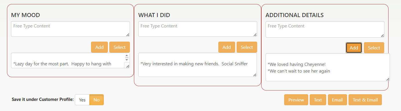Screen dimensions: 401x111
Task: Set Save under Customer Profile to No
Action: pyautogui.click(x=97, y=100)
